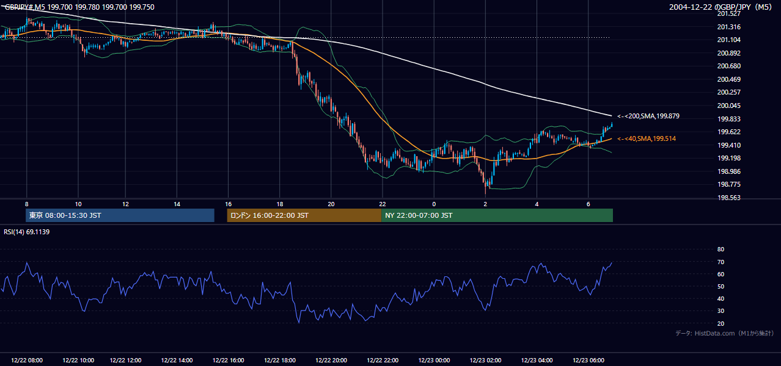781x366 pixels.
Task: Click price axis value 199.198
Action: click(728, 158)
